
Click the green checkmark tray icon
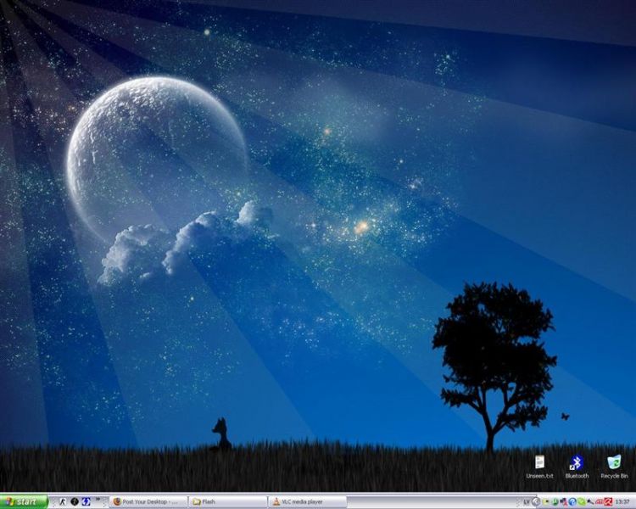coord(582,501)
